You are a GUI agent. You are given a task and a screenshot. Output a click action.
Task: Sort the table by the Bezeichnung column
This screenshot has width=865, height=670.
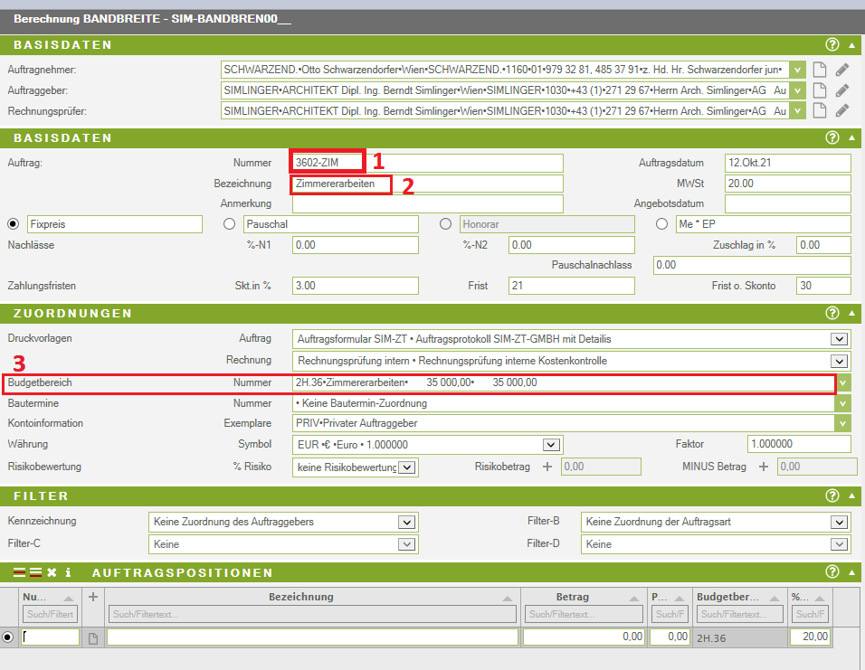pos(301,597)
